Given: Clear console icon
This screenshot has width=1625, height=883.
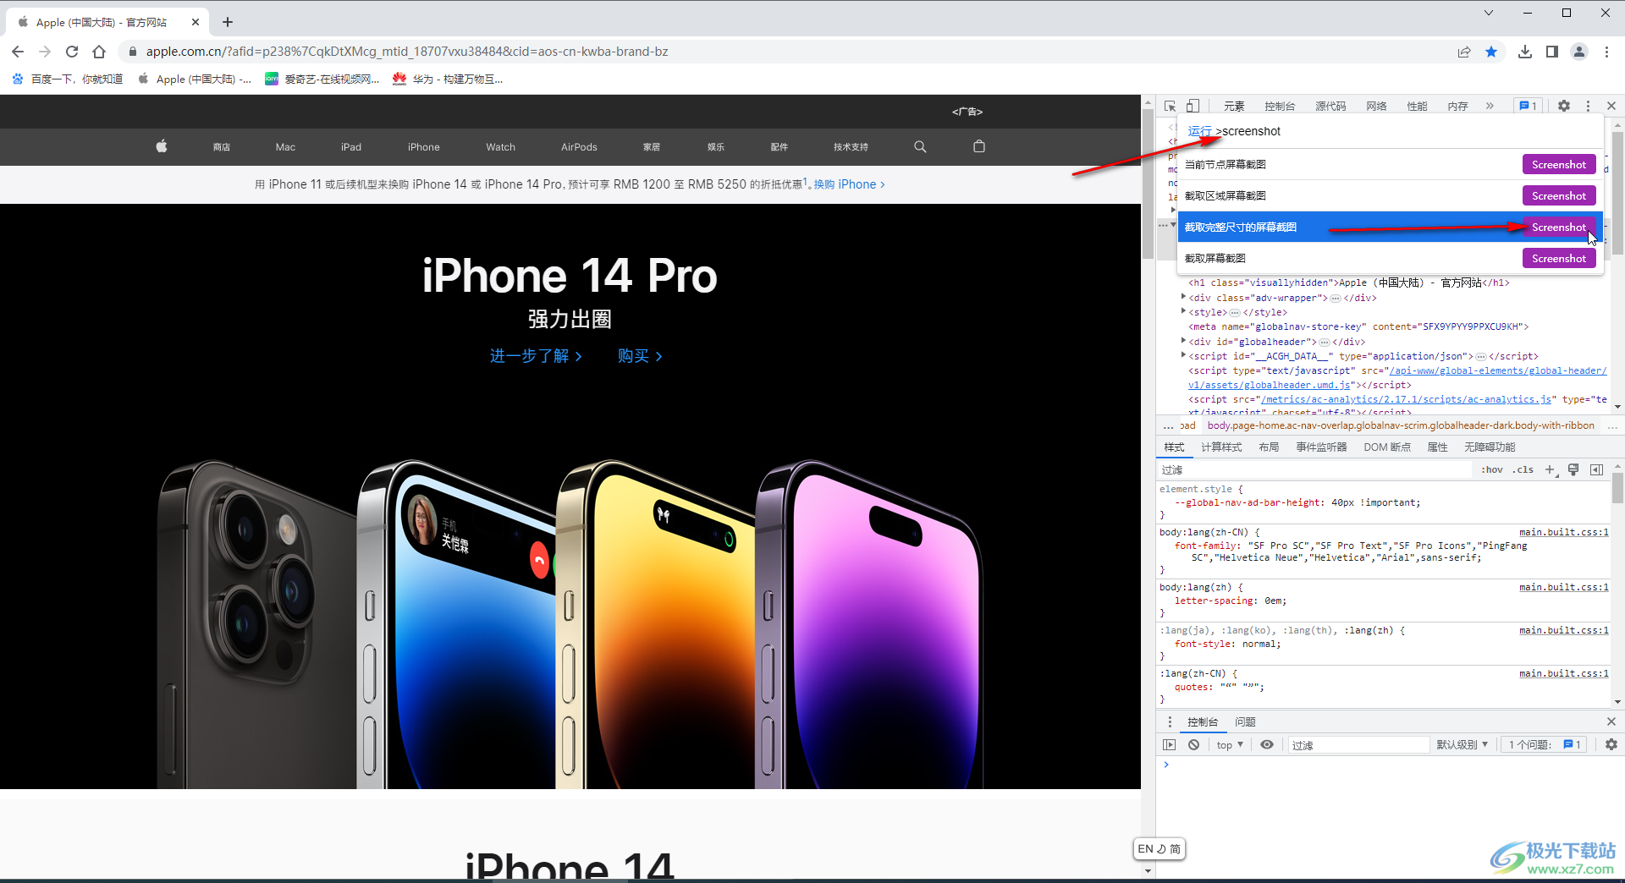Looking at the screenshot, I should [1193, 744].
